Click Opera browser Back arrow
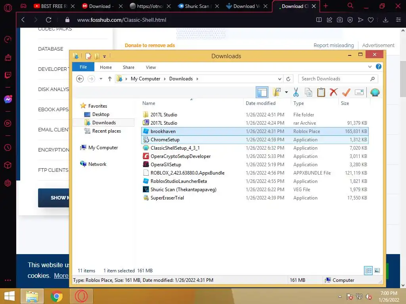Viewport: 406px width, 304px height. pyautogui.click(x=23, y=20)
